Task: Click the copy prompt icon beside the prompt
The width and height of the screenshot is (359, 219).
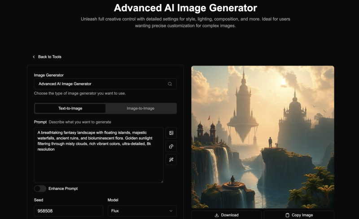Action: click(171, 146)
